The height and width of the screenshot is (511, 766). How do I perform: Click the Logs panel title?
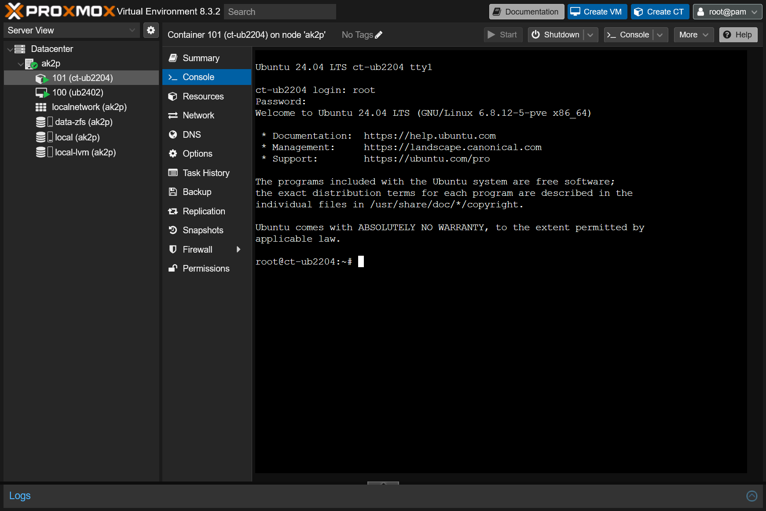tap(20, 496)
